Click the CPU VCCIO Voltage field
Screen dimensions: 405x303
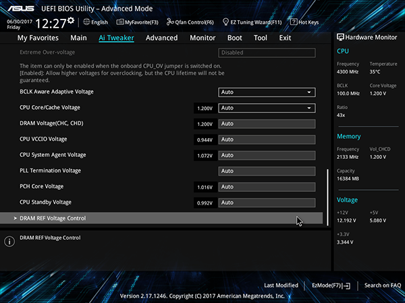click(x=267, y=139)
